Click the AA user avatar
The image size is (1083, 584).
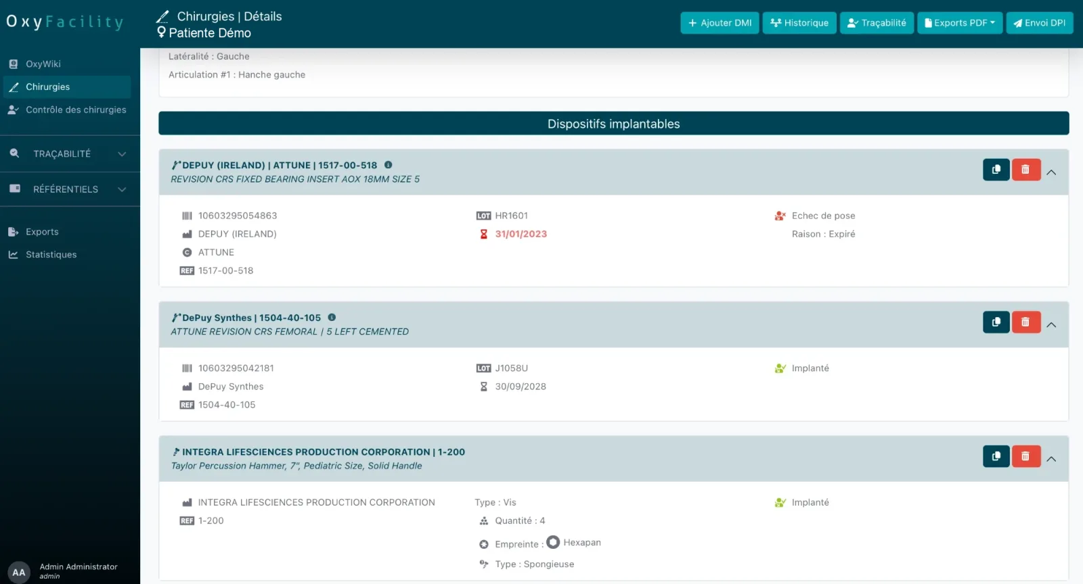point(19,572)
